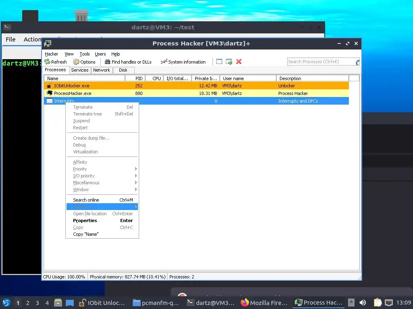Expand the Priority submenu

coord(102,169)
